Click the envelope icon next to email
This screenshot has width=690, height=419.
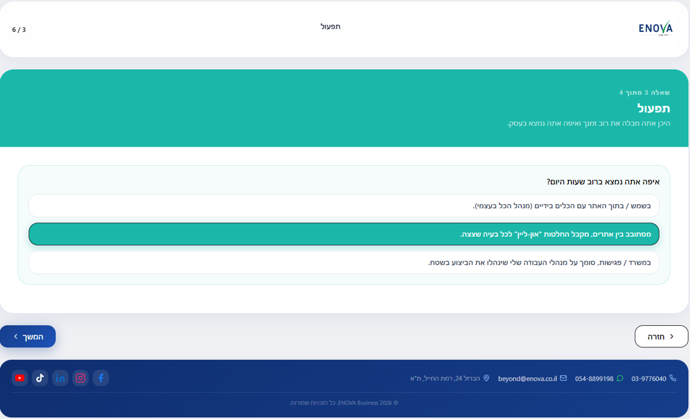563,378
